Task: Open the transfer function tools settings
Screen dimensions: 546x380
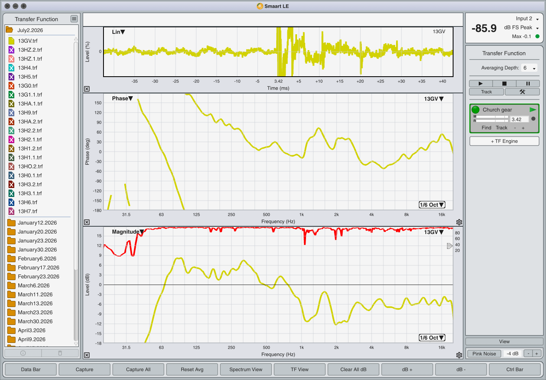Action: [x=522, y=92]
